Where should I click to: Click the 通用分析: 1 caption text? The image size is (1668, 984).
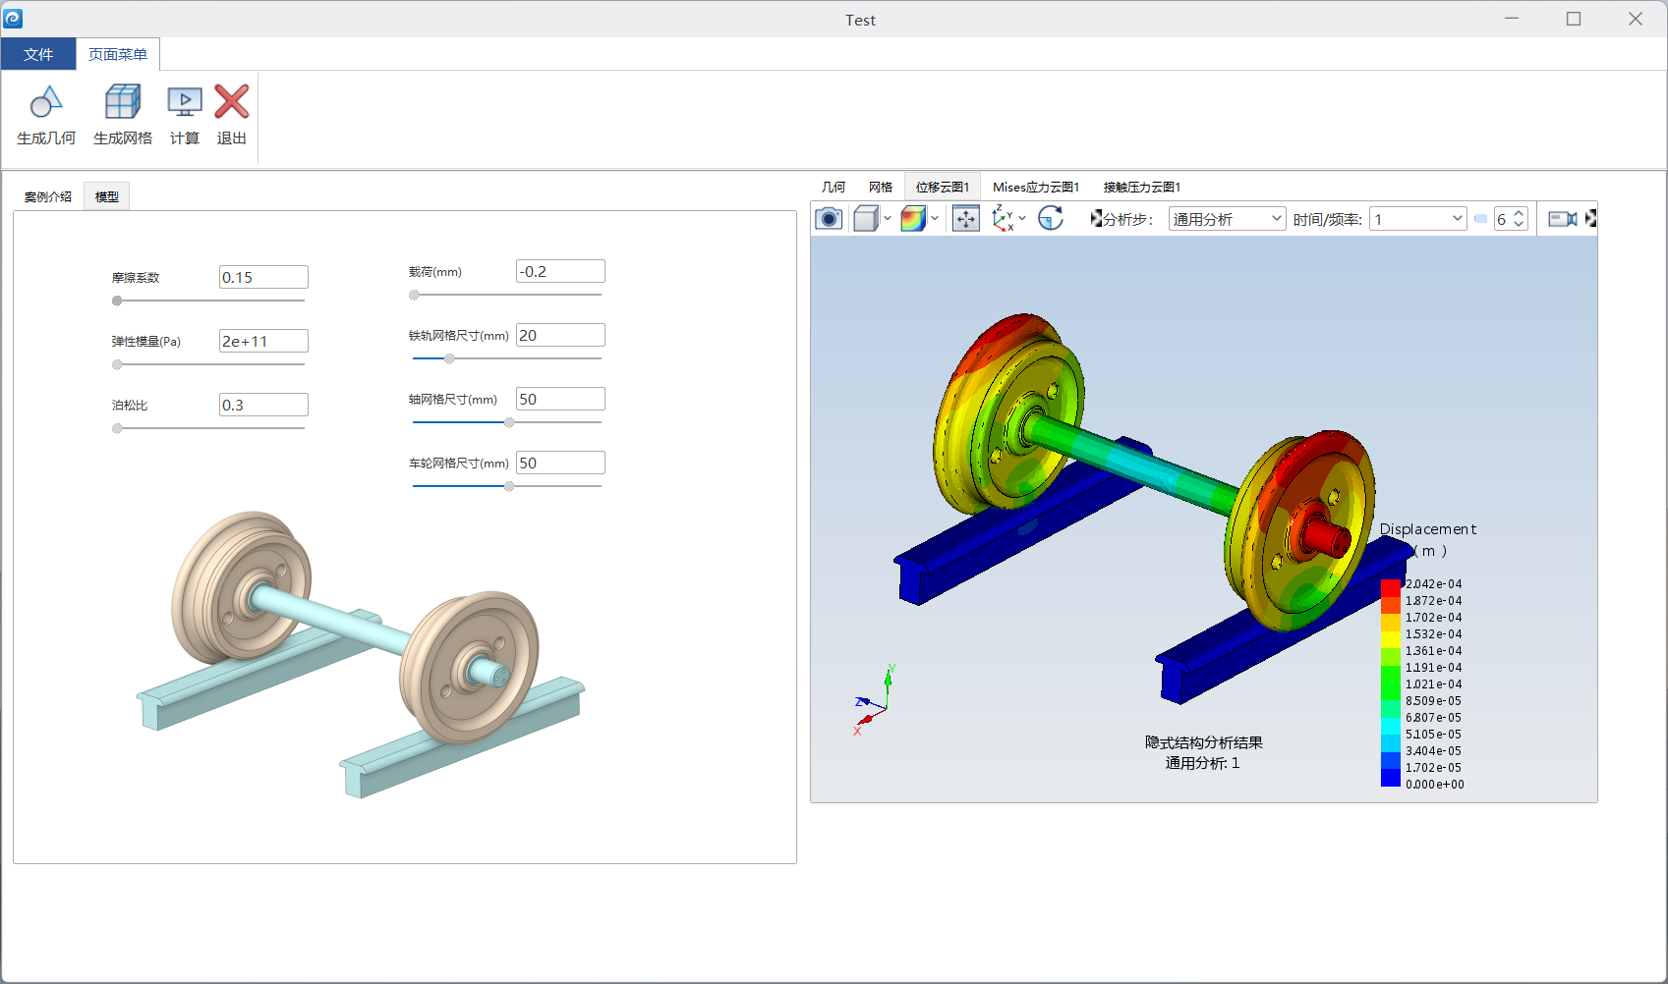tap(1202, 763)
